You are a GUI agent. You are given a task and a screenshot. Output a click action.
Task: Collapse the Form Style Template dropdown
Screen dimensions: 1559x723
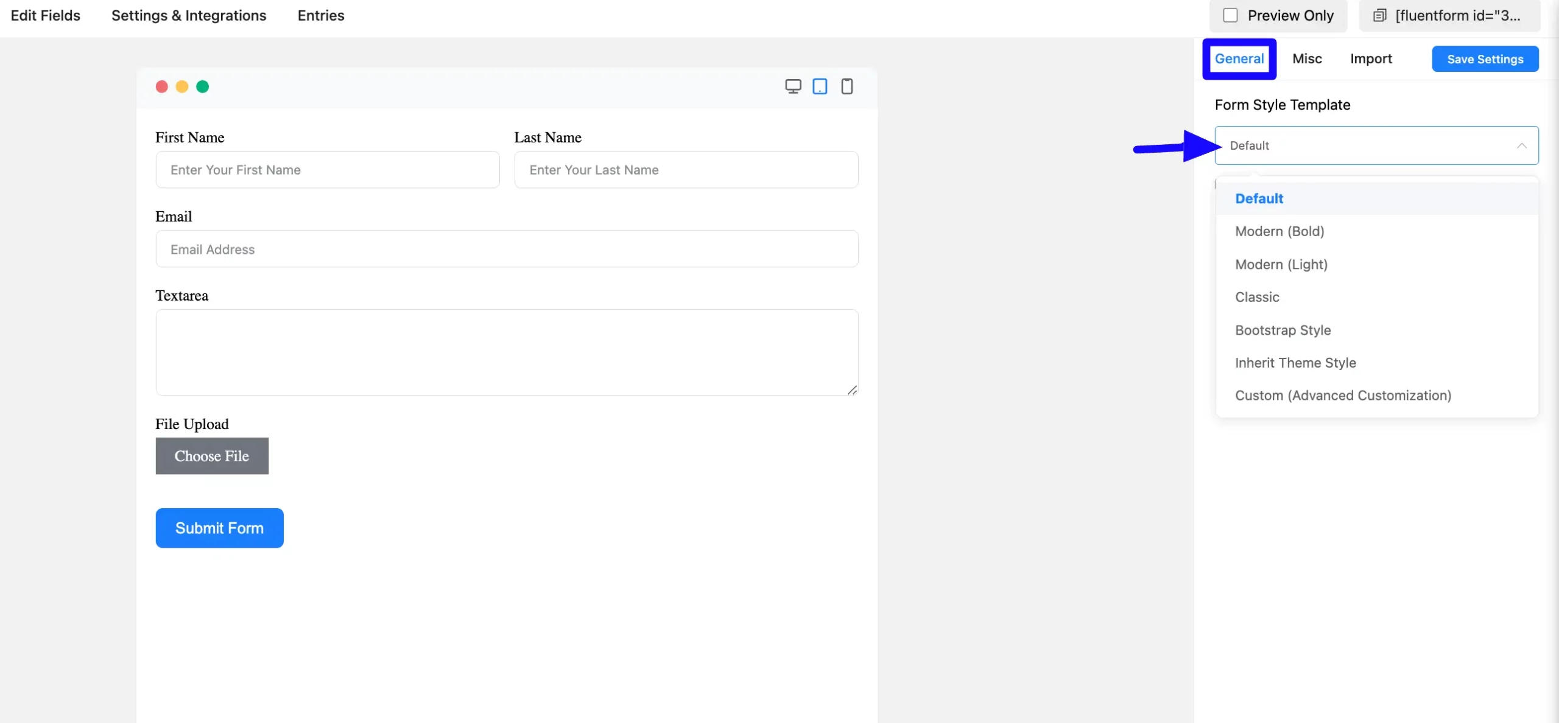[x=1521, y=145]
